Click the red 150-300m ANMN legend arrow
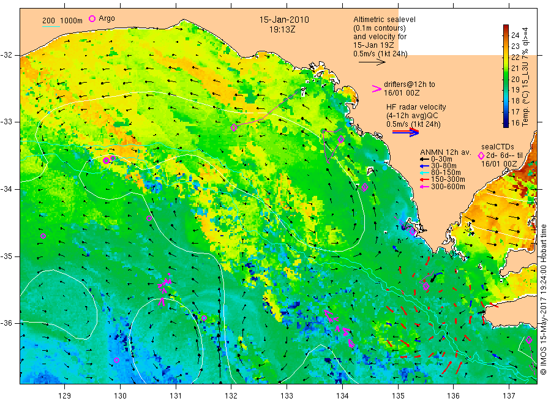 (x=424, y=180)
